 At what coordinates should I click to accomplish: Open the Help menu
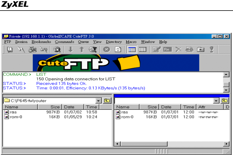(163, 42)
